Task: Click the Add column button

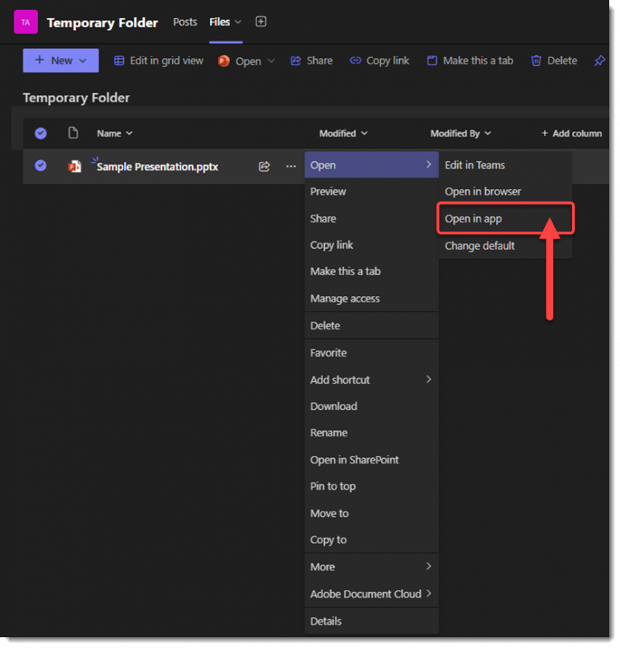Action: (x=571, y=133)
